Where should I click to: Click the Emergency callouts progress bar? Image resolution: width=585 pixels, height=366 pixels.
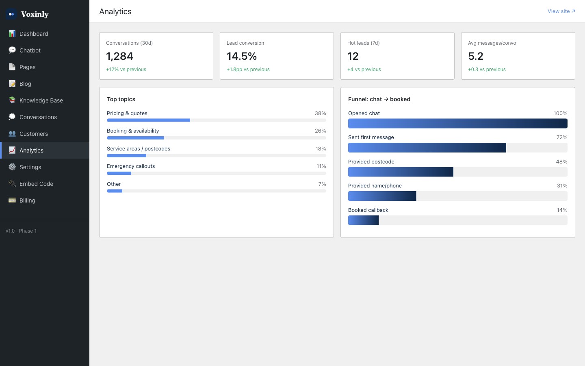(217, 173)
